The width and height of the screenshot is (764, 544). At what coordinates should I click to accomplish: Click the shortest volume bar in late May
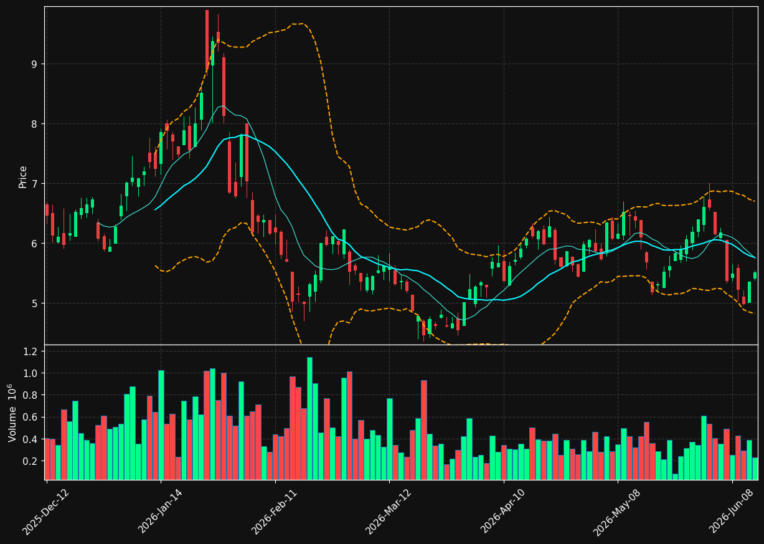point(675,477)
